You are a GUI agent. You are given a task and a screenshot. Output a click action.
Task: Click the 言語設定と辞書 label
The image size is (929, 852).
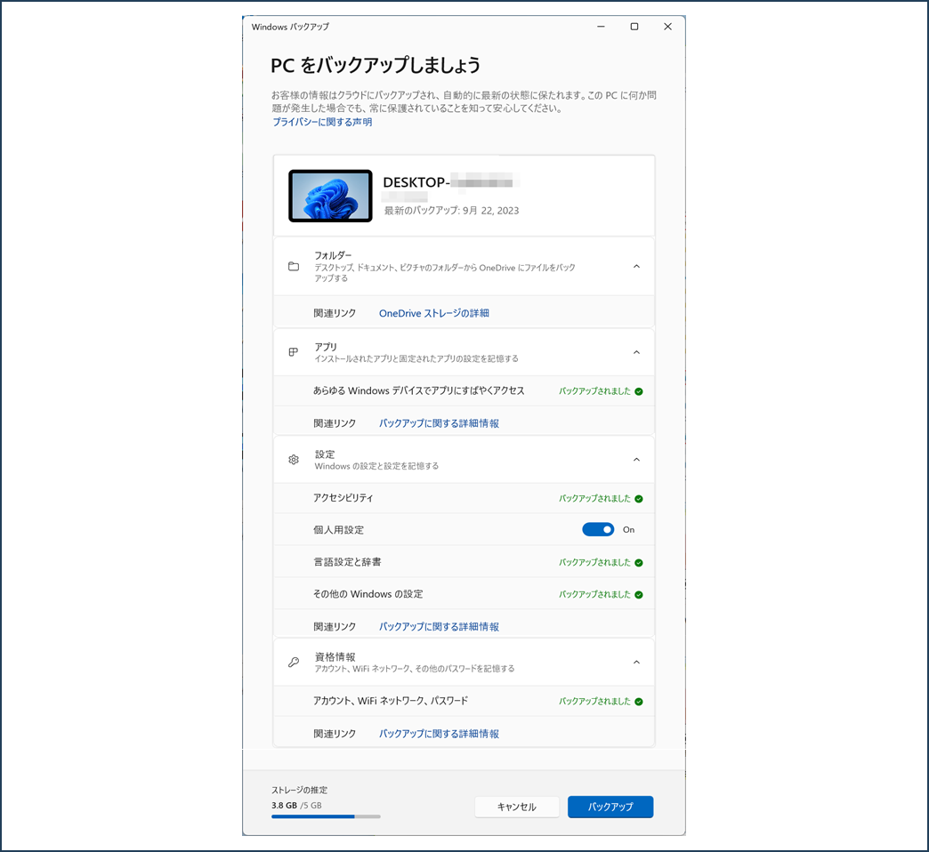point(347,562)
